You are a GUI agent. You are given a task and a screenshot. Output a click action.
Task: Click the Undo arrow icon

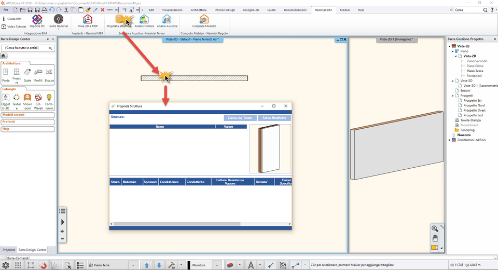pyautogui.click(x=52, y=10)
